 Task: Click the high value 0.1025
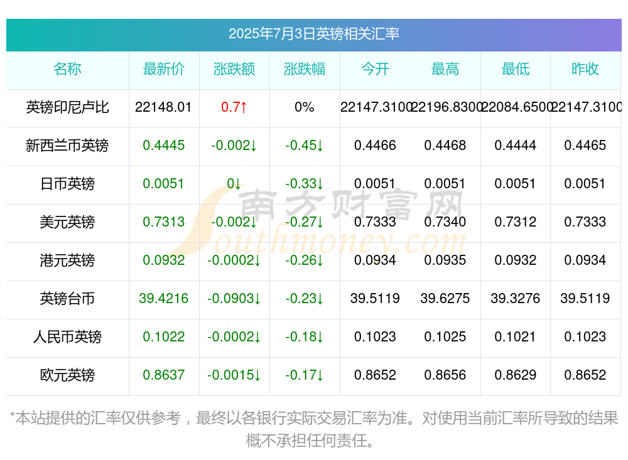(x=445, y=337)
